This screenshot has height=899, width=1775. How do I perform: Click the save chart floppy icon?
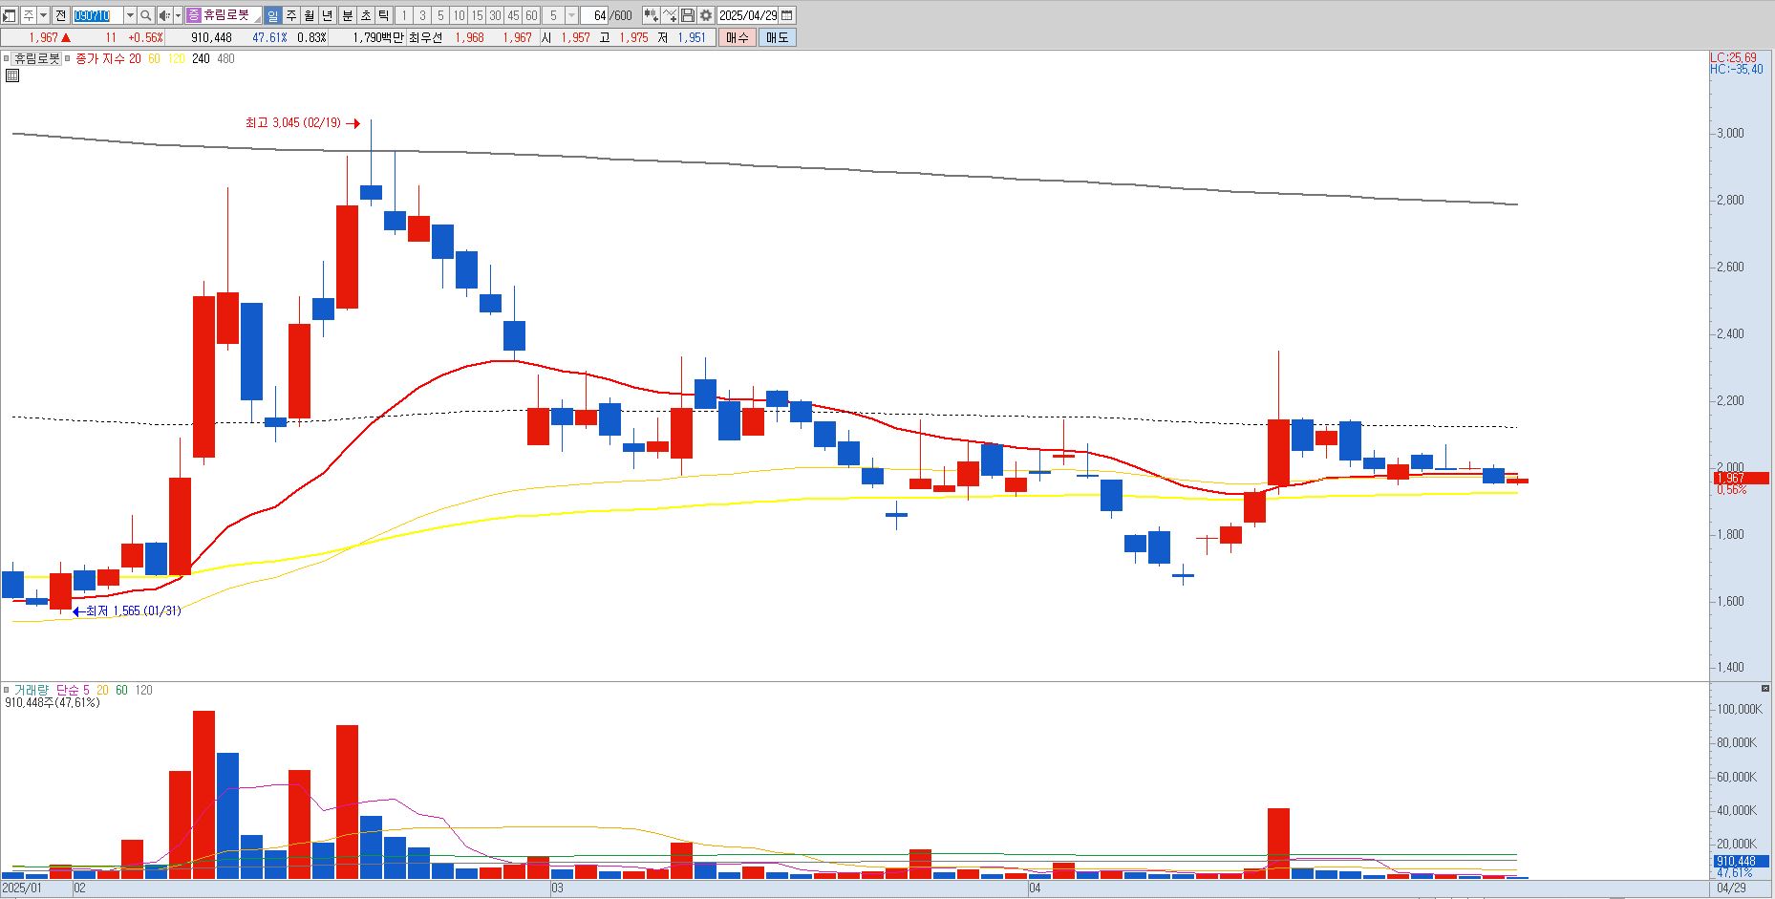pos(688,15)
